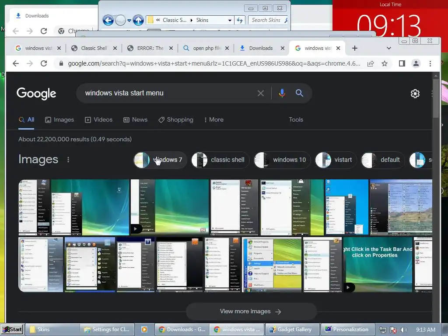Start voice search with microphone
This screenshot has height=336, width=448.
pos(282,93)
